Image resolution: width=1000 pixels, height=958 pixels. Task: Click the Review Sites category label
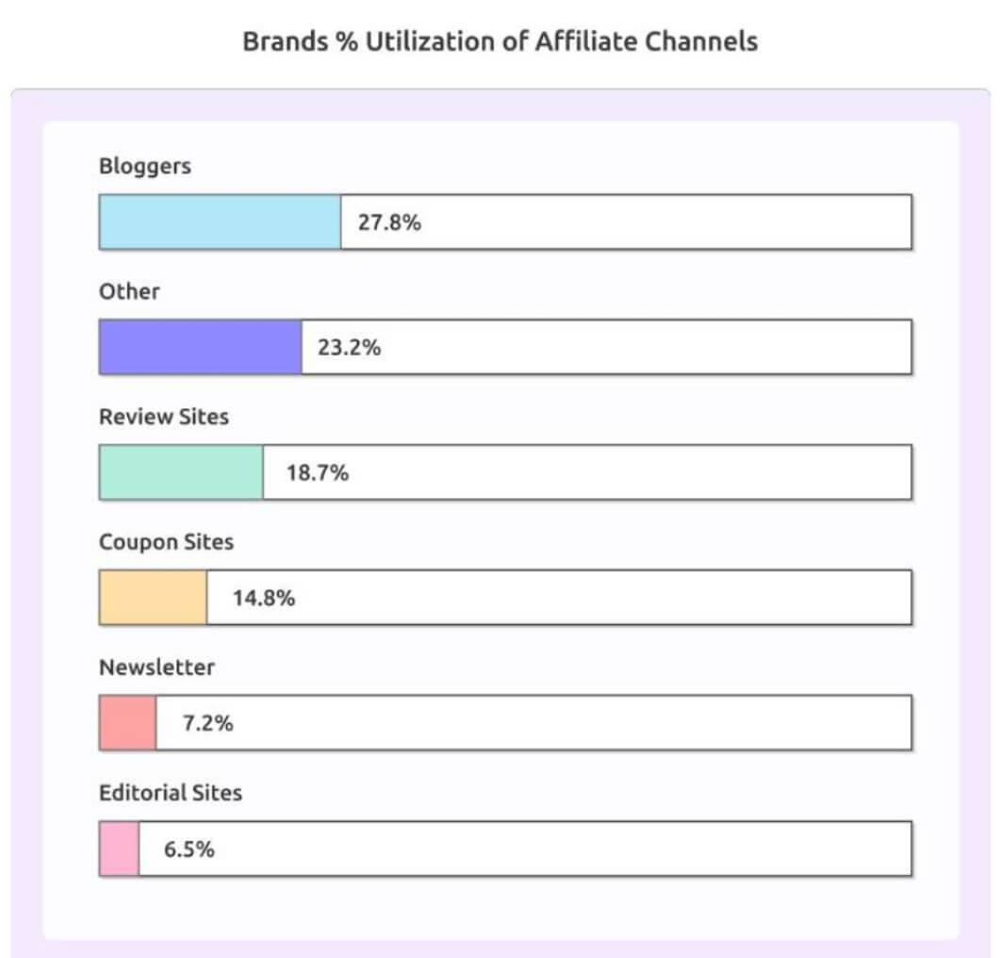[164, 417]
